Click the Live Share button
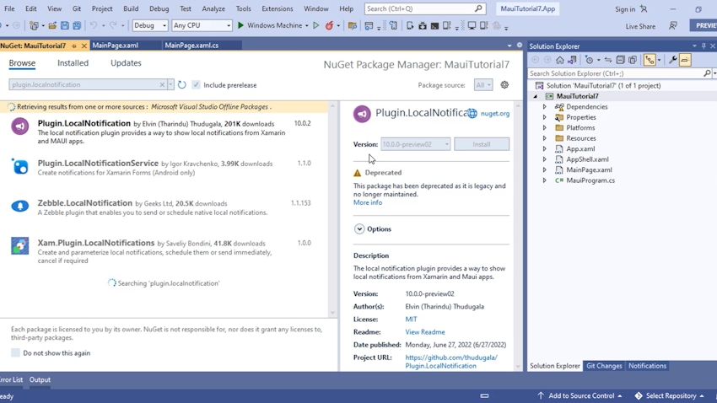 tap(640, 26)
